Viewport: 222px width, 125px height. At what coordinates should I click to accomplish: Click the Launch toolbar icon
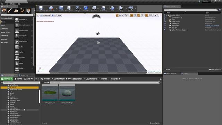pyautogui.click(x=130, y=9)
